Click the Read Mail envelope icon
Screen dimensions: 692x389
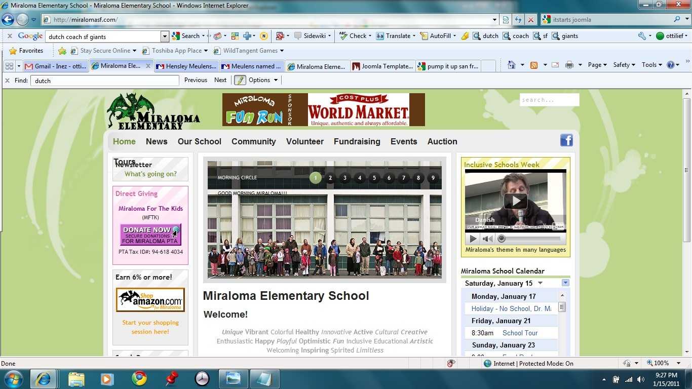(x=555, y=65)
